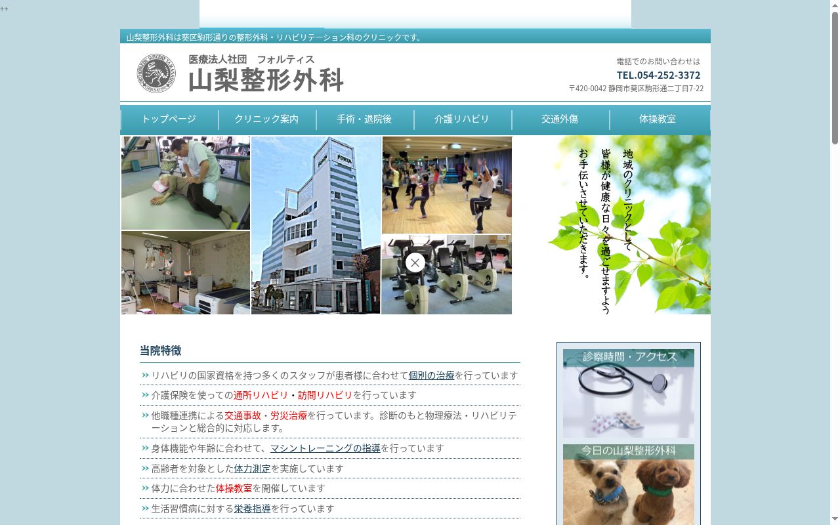The height and width of the screenshot is (525, 840).
Task: Click the phone number TEL.054-252-3372
Action: click(658, 75)
